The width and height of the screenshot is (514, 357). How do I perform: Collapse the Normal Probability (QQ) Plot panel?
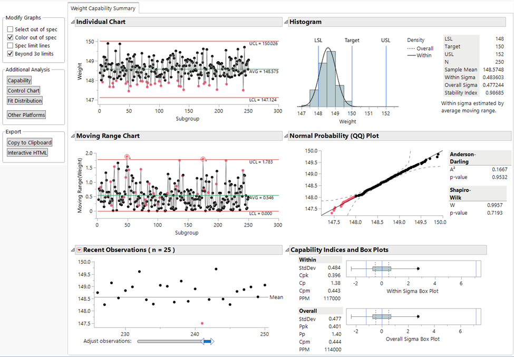[286, 136]
